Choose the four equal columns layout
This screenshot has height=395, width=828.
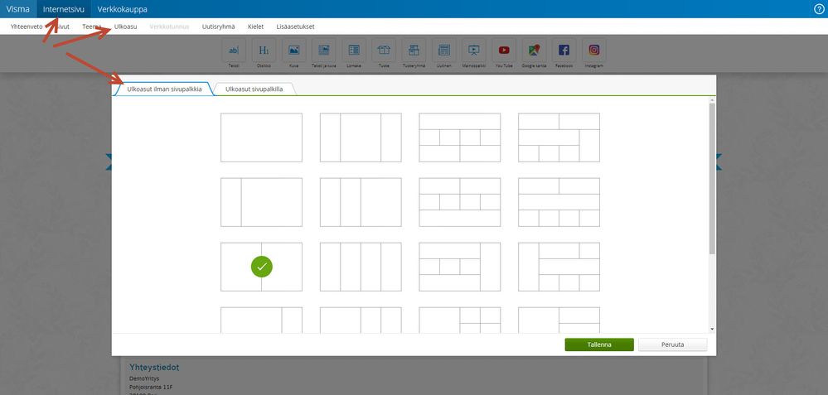(361, 267)
